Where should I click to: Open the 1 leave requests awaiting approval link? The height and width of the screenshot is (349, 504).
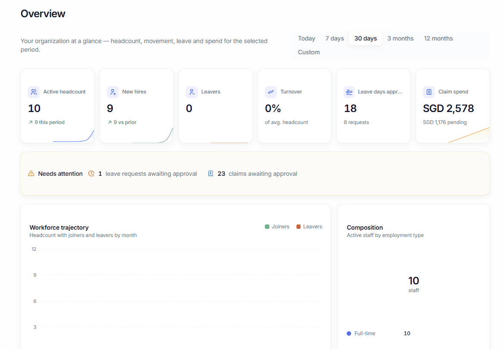click(142, 174)
